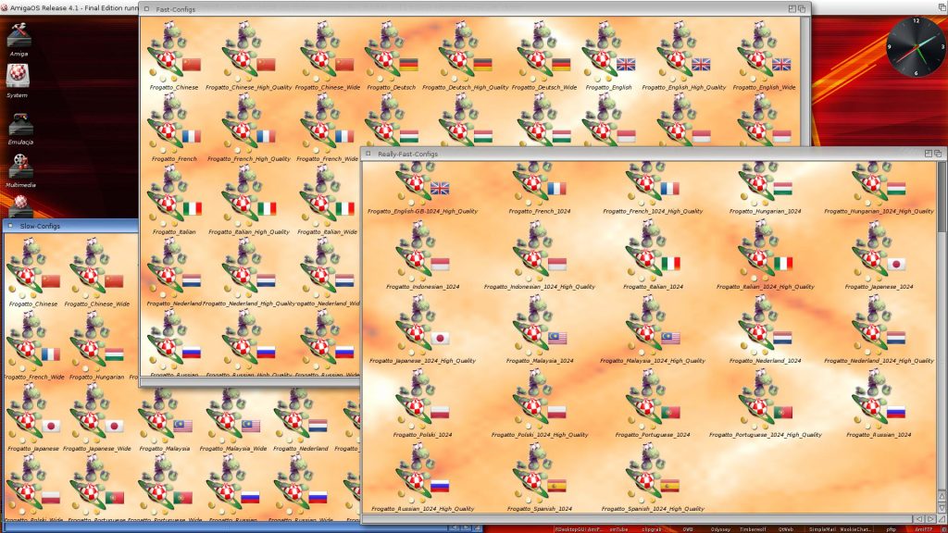Image resolution: width=948 pixels, height=533 pixels.
Task: Select Frogatto_Polski_1024_High_Quality icon
Action: [x=540, y=403]
